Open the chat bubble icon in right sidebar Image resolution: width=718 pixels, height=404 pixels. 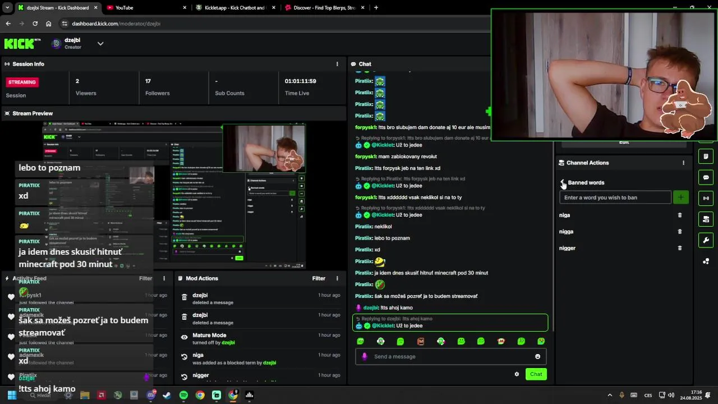click(706, 177)
